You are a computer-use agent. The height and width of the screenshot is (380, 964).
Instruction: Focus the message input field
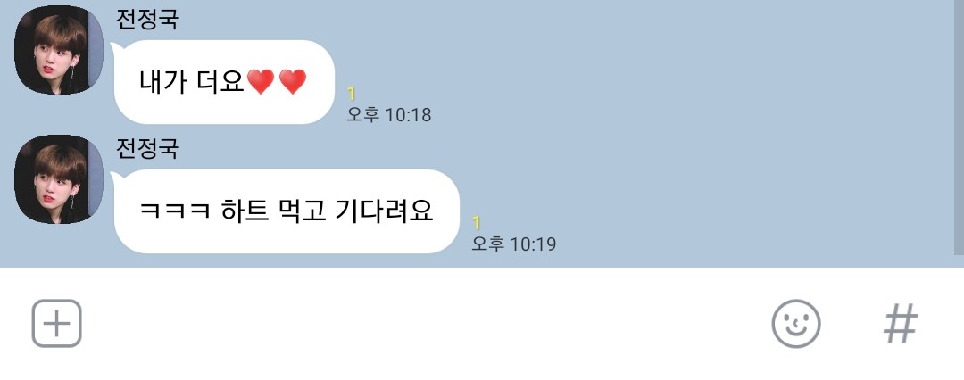424,324
